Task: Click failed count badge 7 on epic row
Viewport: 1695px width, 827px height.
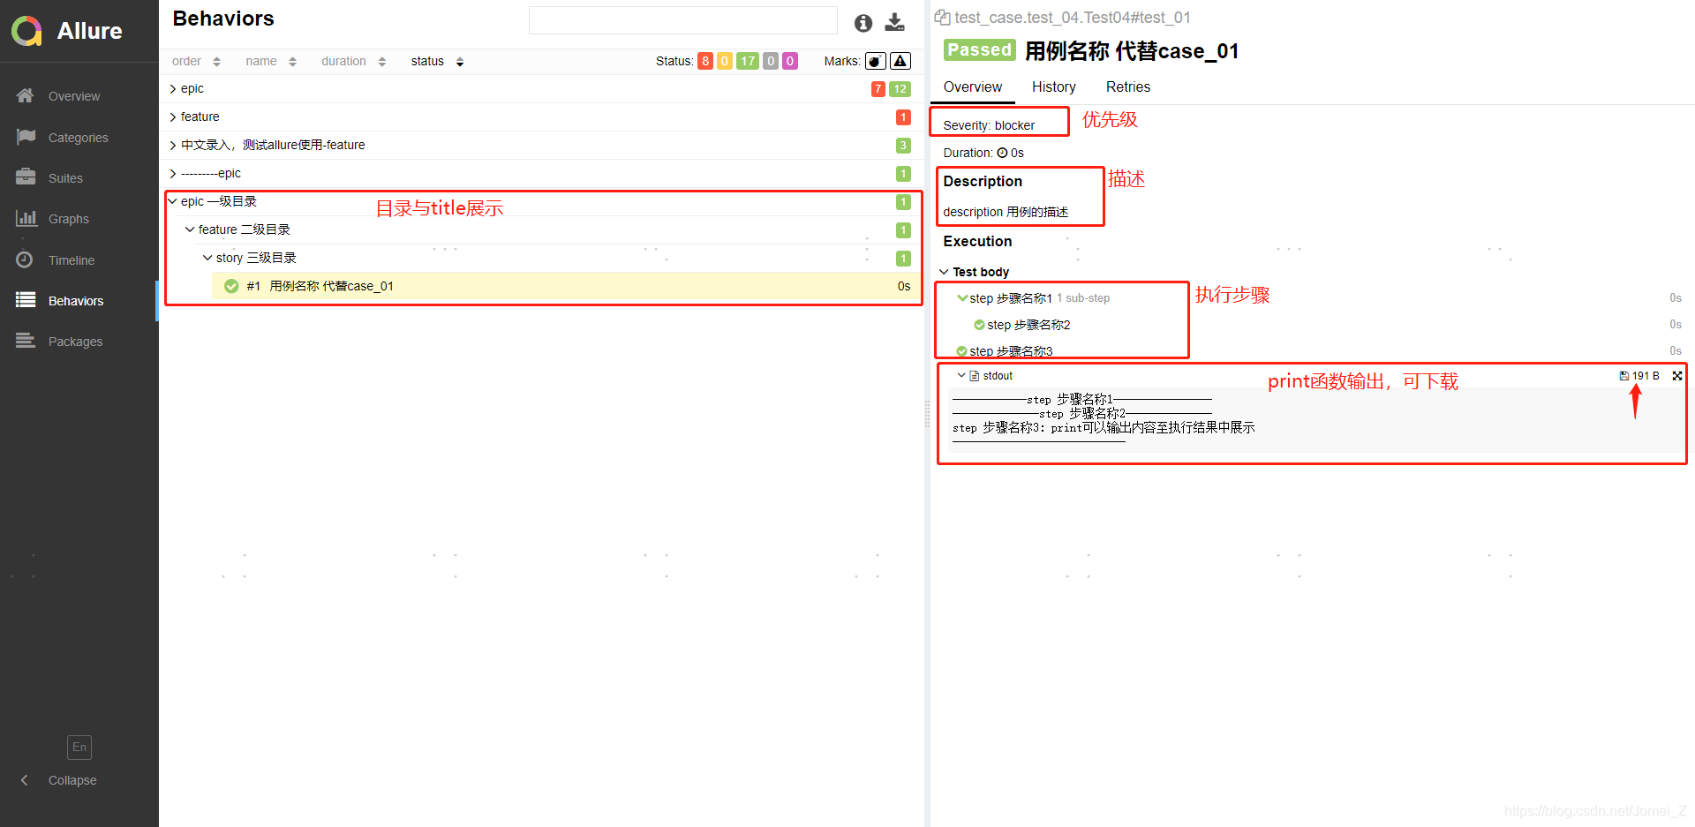Action: (x=878, y=89)
